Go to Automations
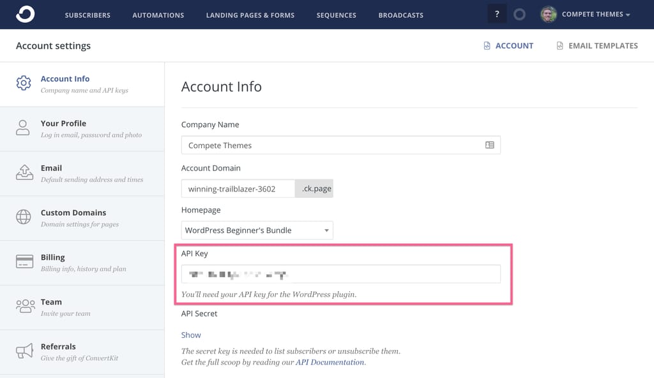 158,15
